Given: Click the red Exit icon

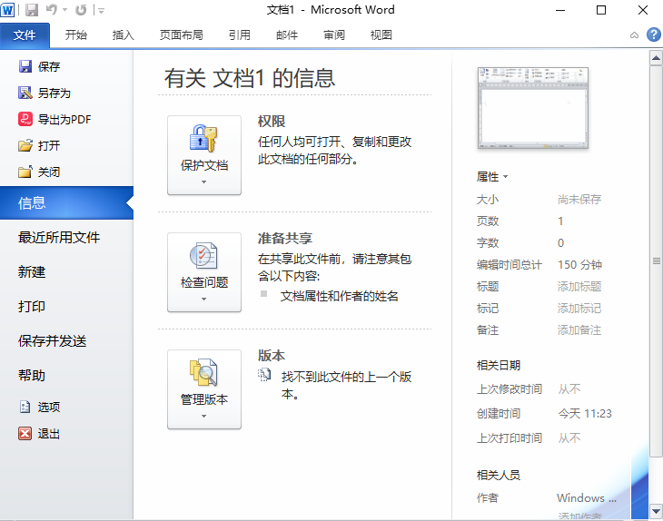Looking at the screenshot, I should [25, 434].
